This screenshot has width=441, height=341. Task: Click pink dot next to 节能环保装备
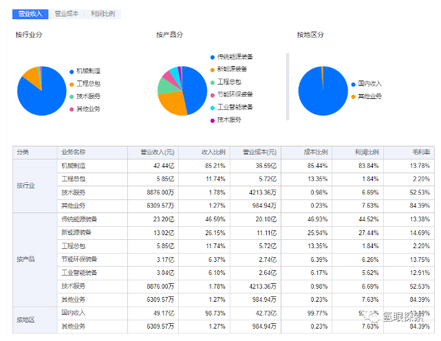(x=212, y=94)
